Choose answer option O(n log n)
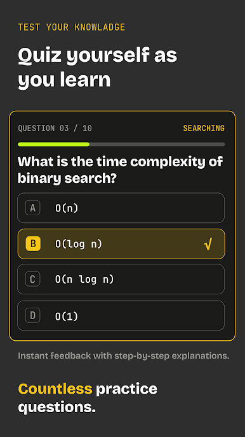This screenshot has height=437, width=245. click(121, 279)
